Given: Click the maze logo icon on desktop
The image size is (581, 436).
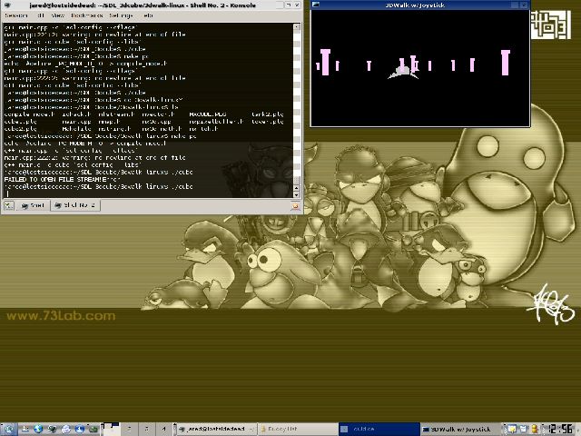Looking at the screenshot, I should [x=550, y=25].
